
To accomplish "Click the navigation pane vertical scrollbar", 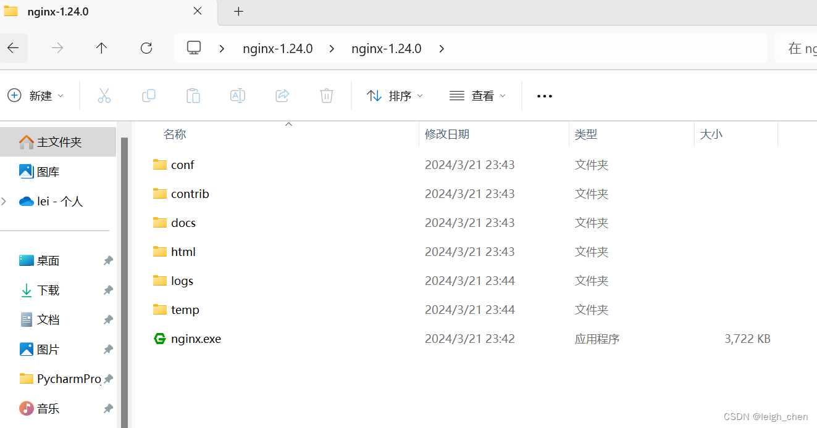I will [124, 282].
